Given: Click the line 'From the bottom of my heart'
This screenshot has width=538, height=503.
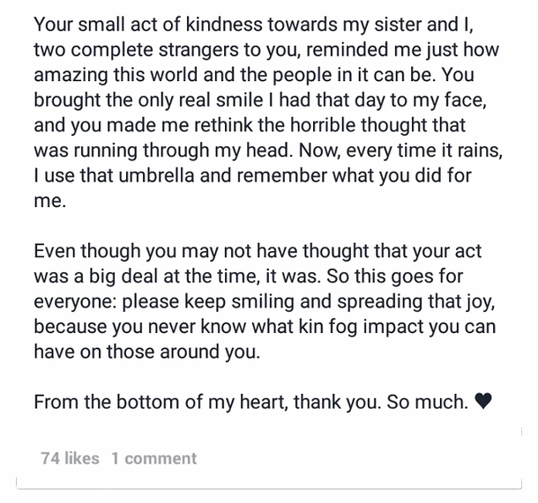Looking at the screenshot, I should point(263,402).
